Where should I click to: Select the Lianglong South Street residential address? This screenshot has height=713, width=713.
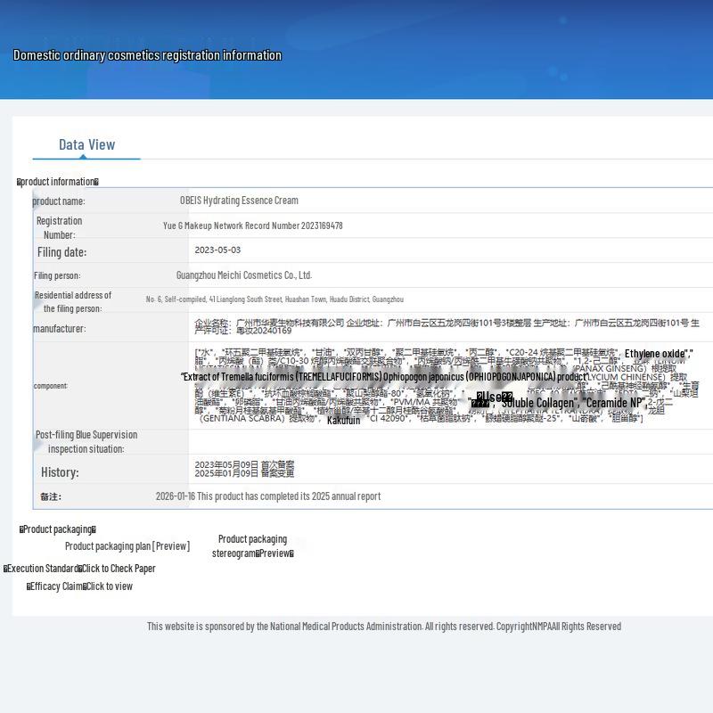(275, 299)
